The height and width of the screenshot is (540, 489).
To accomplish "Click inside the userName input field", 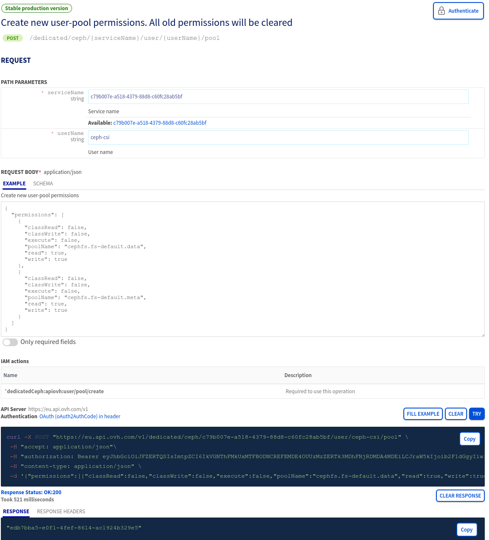I will coord(278,137).
